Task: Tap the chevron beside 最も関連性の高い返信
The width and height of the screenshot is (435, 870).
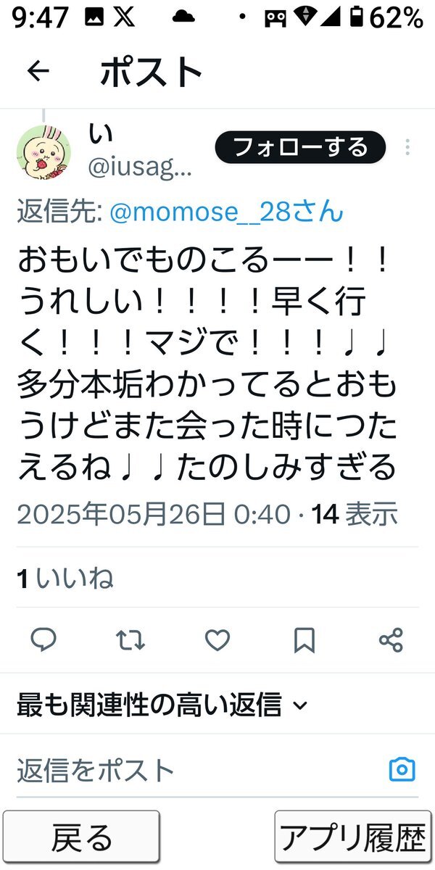Action: pos(300,705)
